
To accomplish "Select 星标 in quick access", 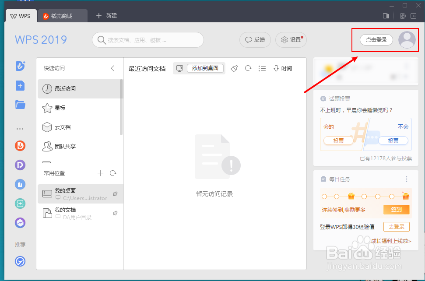I will coord(79,108).
